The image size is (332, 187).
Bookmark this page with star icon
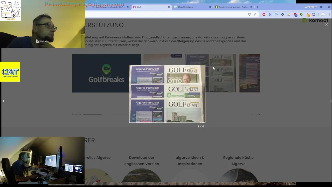point(255,15)
